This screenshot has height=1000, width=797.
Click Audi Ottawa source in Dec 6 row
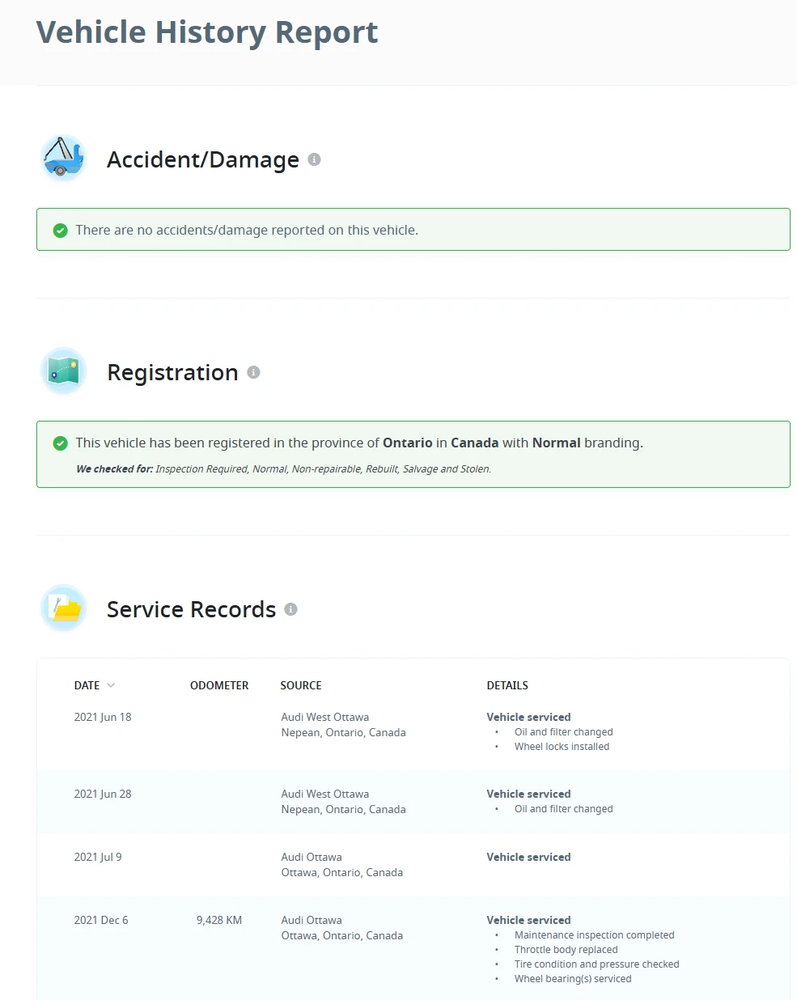[312, 920]
